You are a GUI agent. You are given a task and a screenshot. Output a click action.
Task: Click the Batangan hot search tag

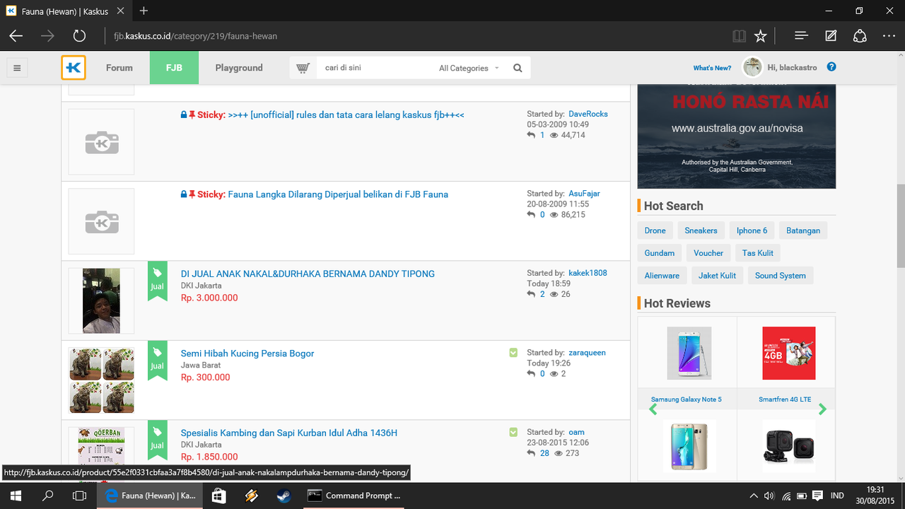click(803, 230)
